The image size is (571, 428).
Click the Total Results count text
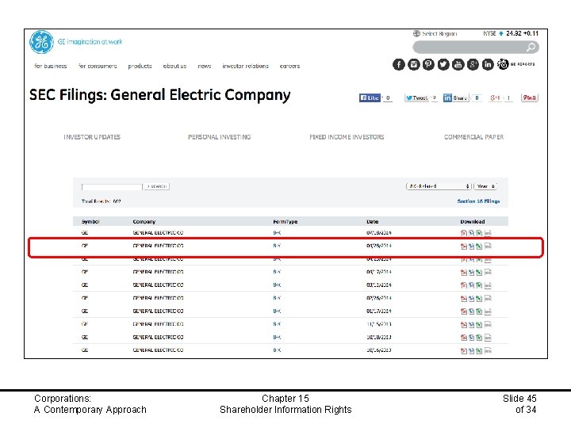(102, 201)
